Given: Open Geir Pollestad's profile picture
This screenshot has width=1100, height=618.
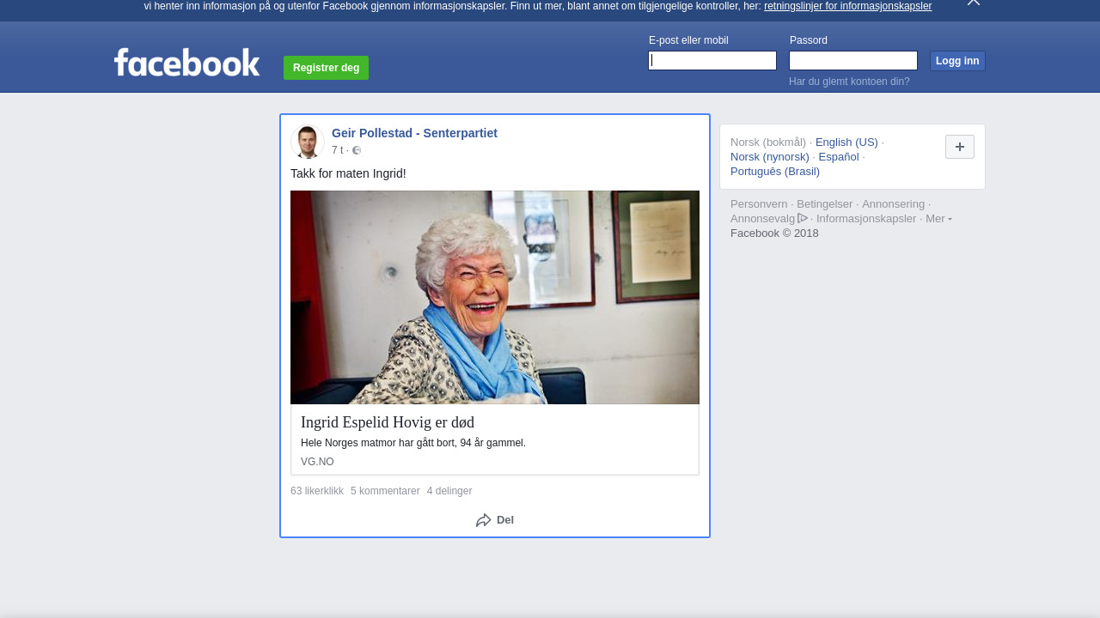Looking at the screenshot, I should pyautogui.click(x=308, y=142).
